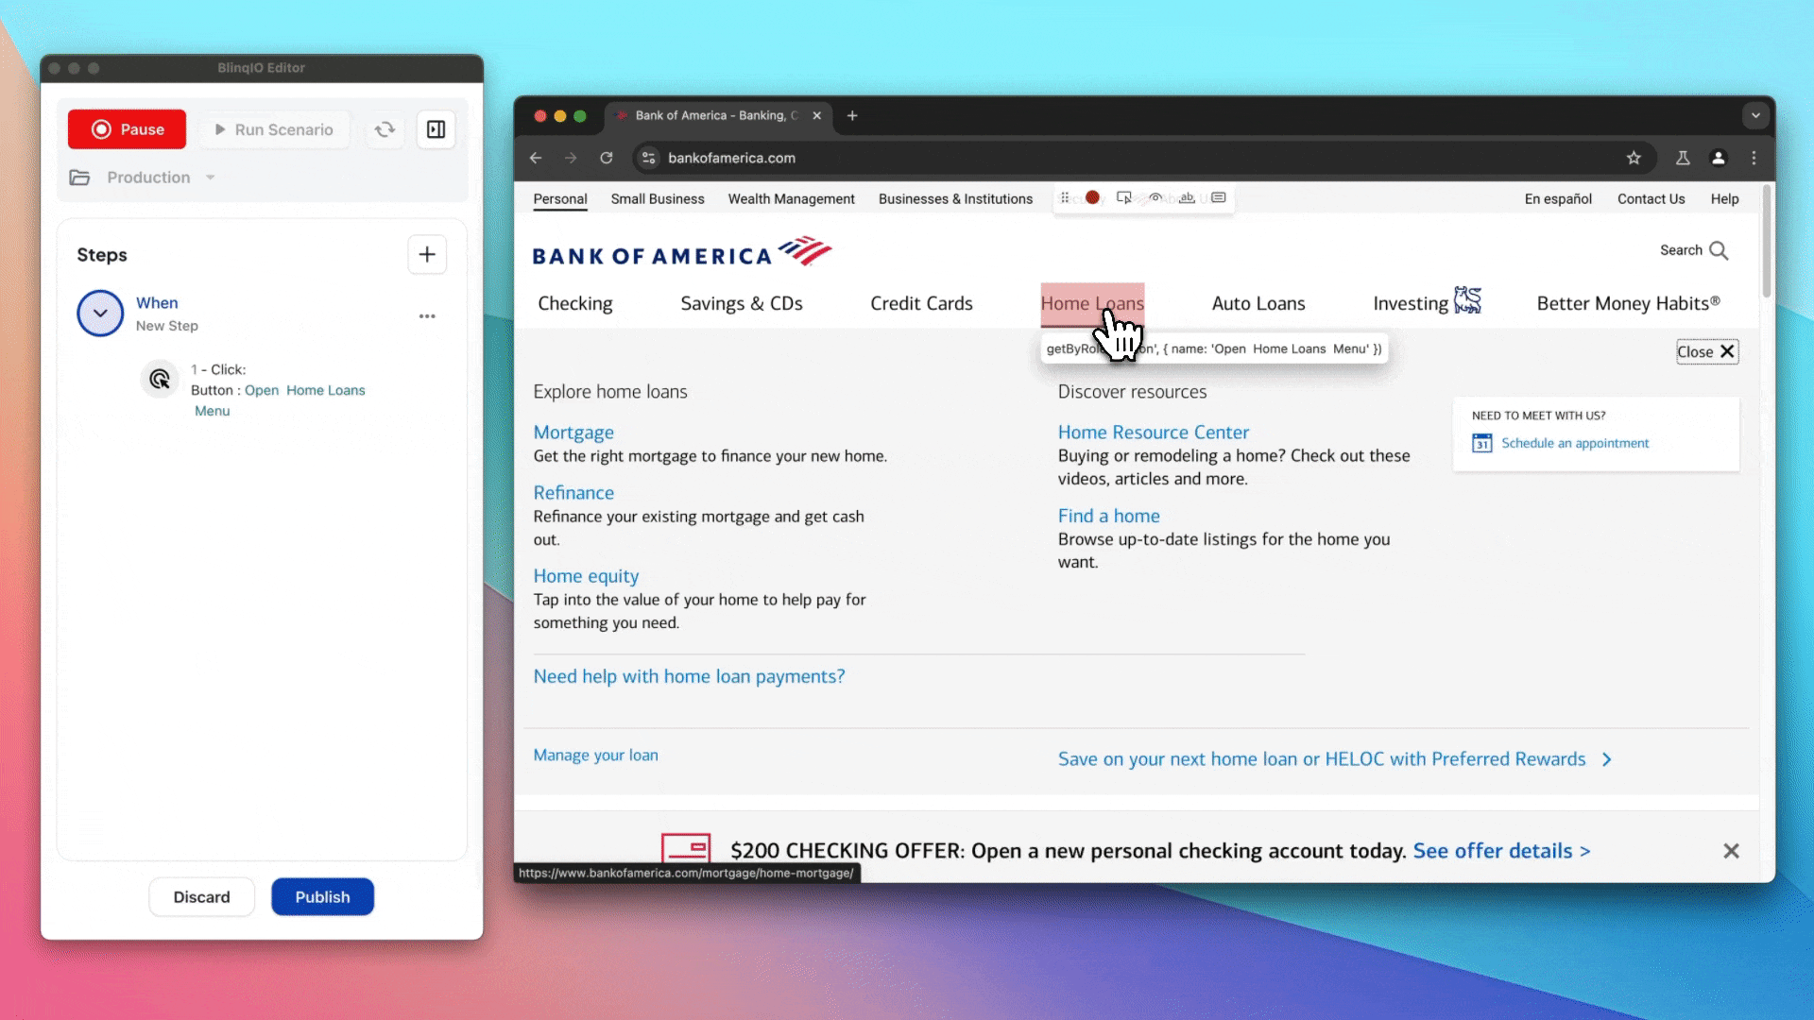Image resolution: width=1814 pixels, height=1020 pixels.
Task: Click the pick element cursor icon
Action: click(1123, 197)
